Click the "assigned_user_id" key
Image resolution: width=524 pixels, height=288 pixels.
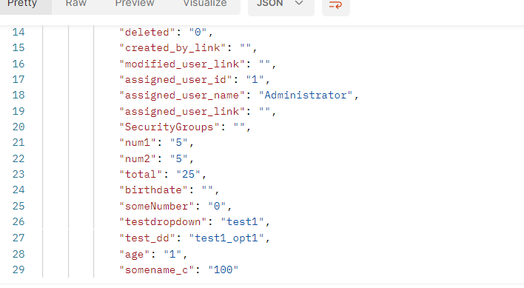[x=176, y=79]
